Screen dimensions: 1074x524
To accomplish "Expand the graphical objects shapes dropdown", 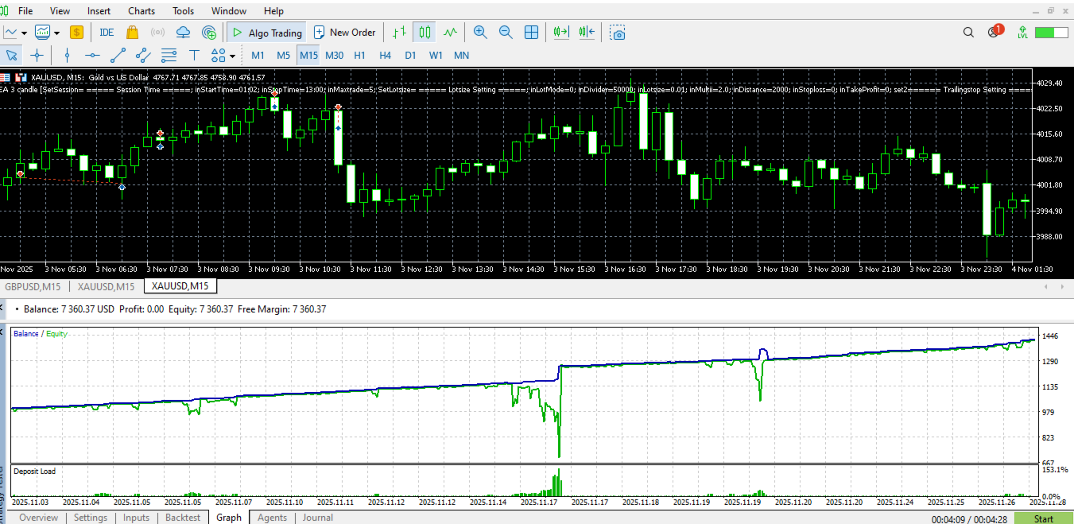I will pyautogui.click(x=232, y=56).
